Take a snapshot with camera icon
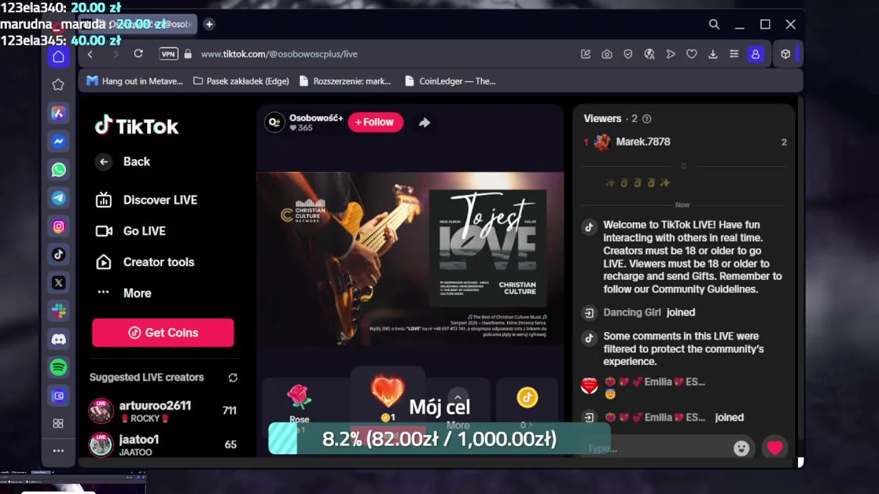 click(607, 54)
